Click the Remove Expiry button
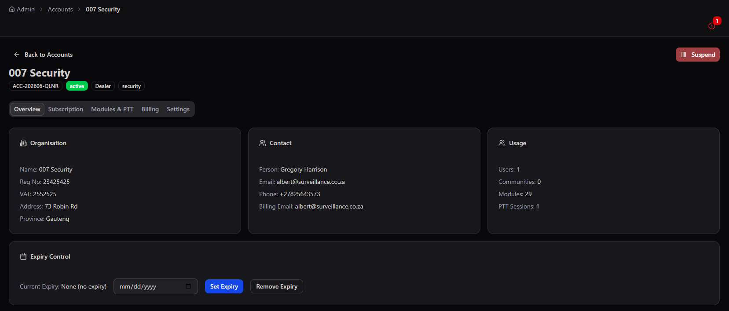 [277, 286]
